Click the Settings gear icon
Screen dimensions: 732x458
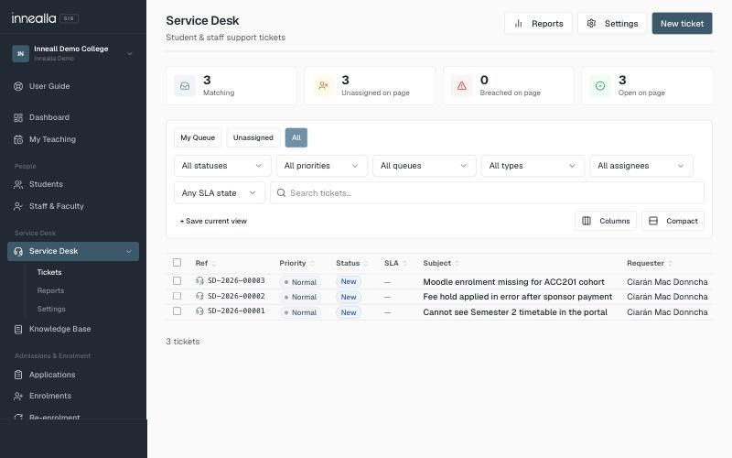click(x=591, y=24)
